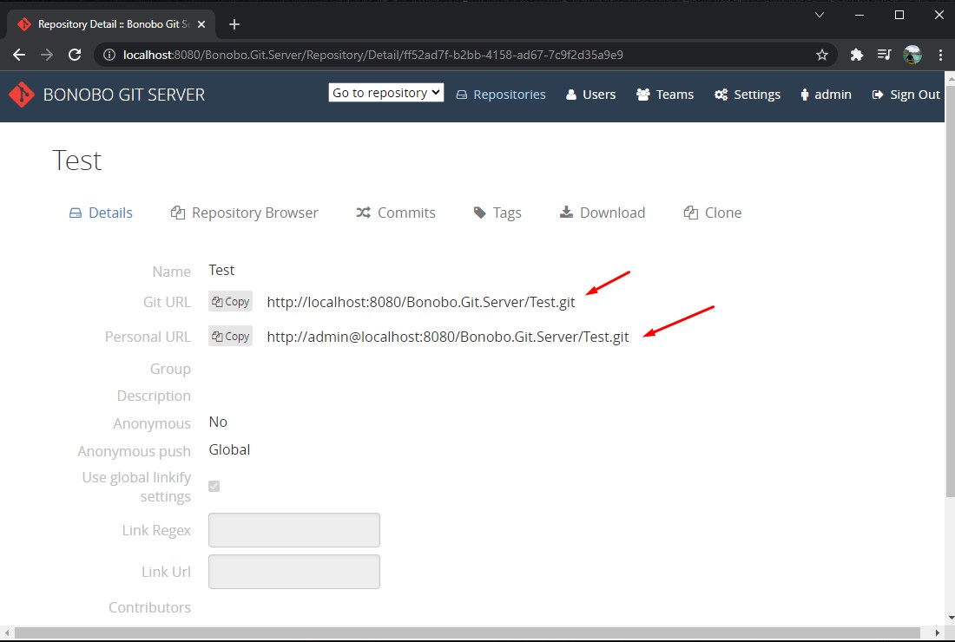The image size is (955, 642).
Task: Click the Link Url input field
Action: pos(294,572)
